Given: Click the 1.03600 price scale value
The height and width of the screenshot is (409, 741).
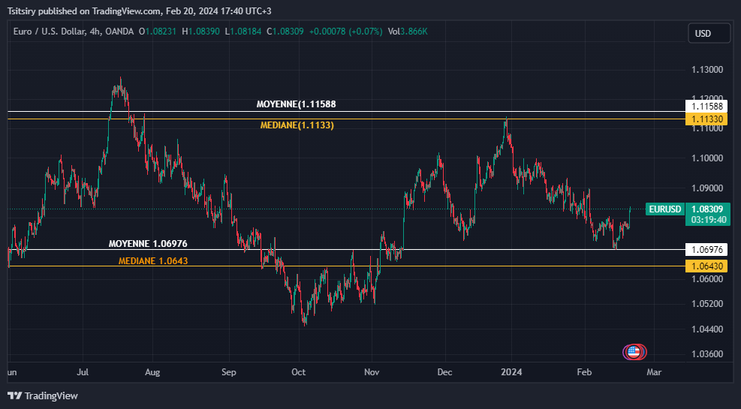Looking at the screenshot, I should click(707, 354).
